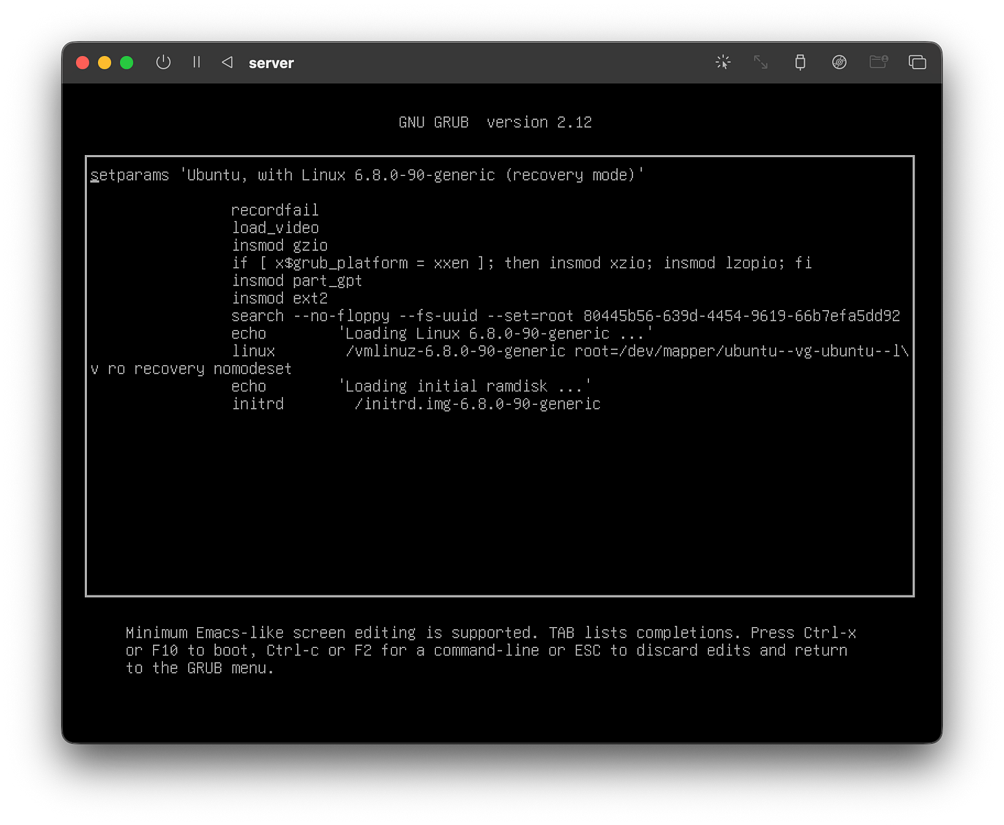Click the 'insmod gzio' line
The height and width of the screenshot is (825, 1004).
click(x=279, y=246)
